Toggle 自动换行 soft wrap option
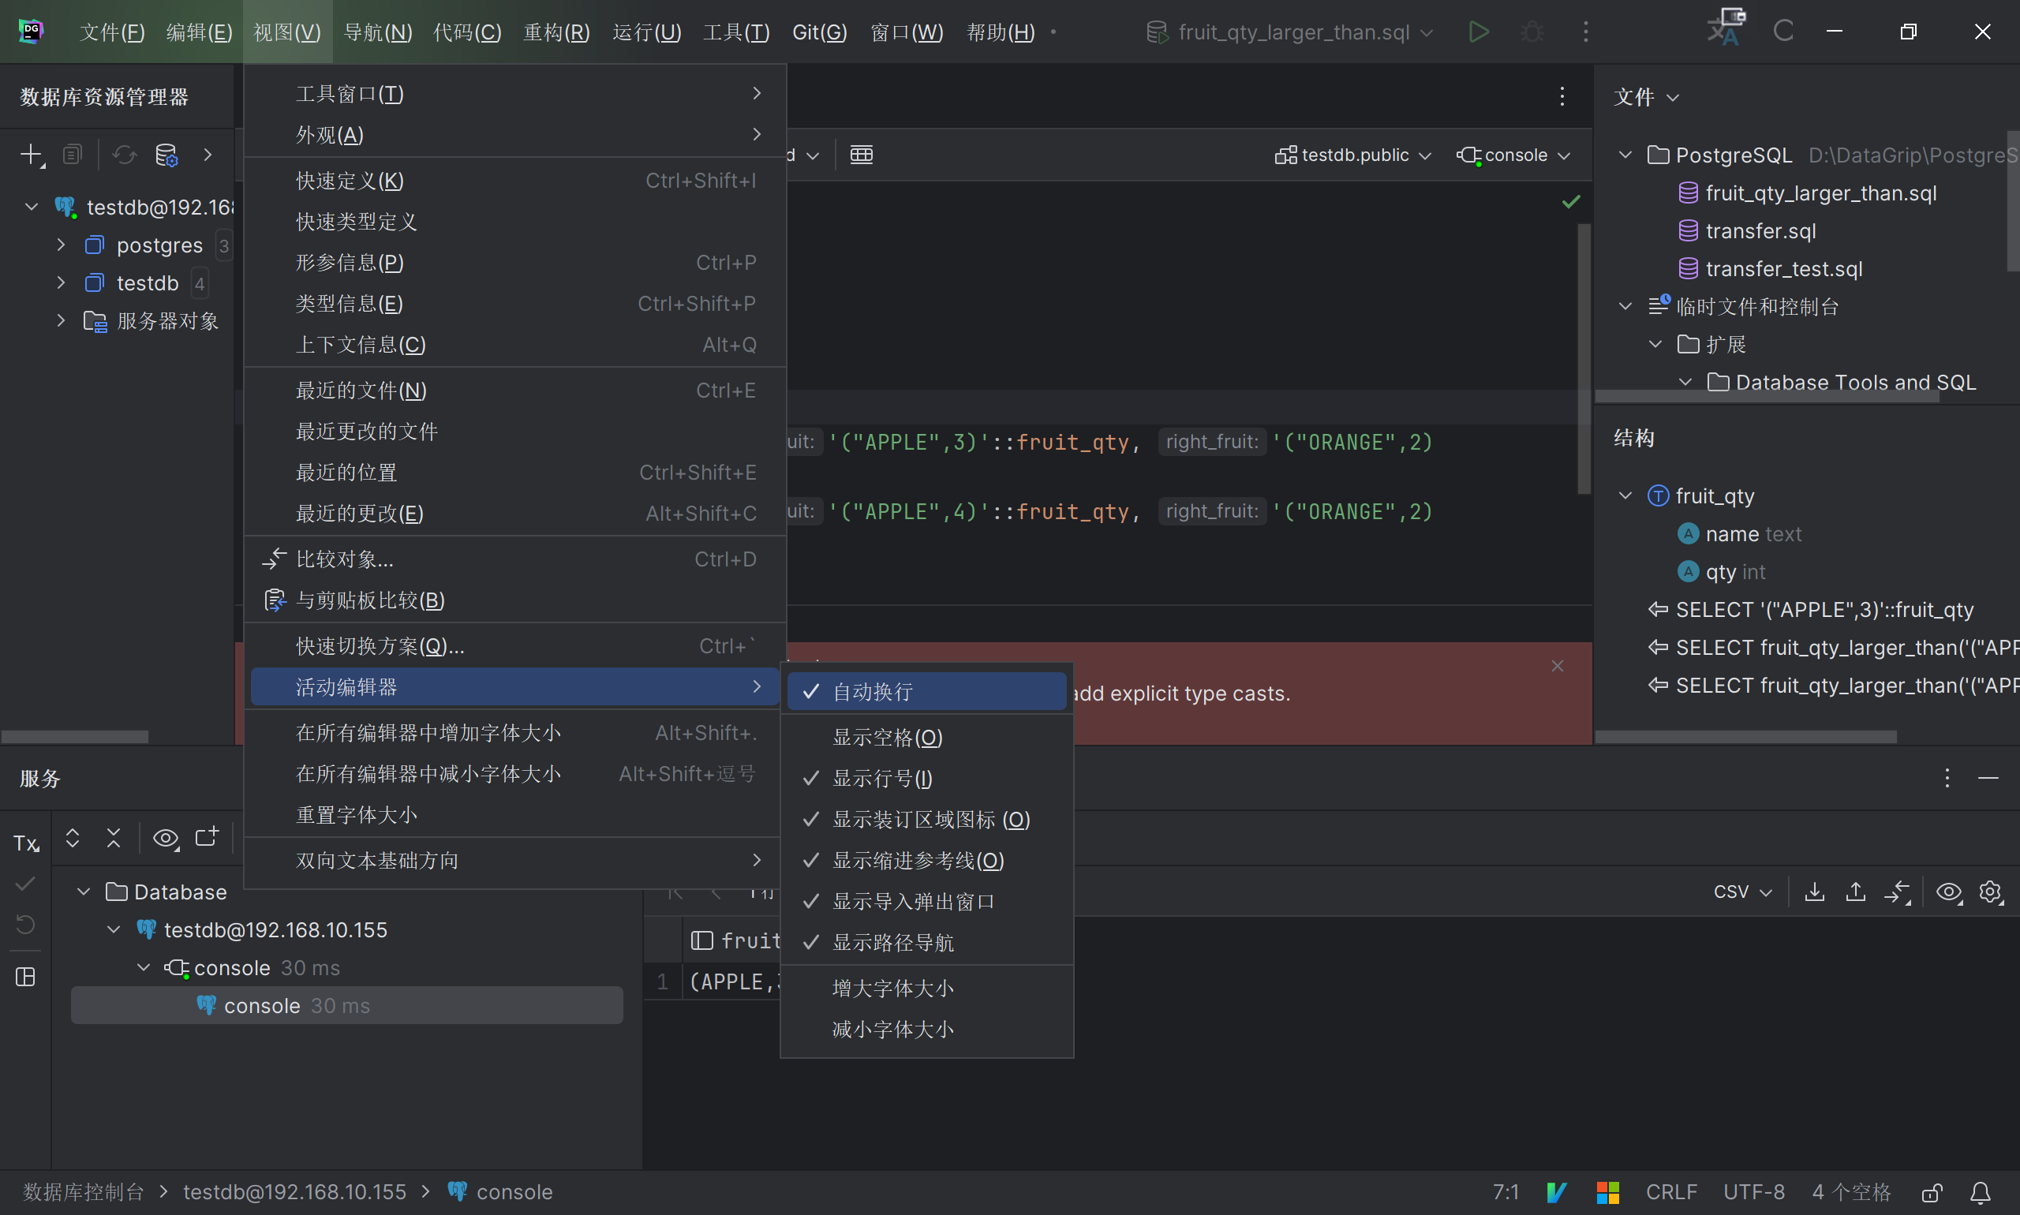The image size is (2020, 1215). coord(927,692)
